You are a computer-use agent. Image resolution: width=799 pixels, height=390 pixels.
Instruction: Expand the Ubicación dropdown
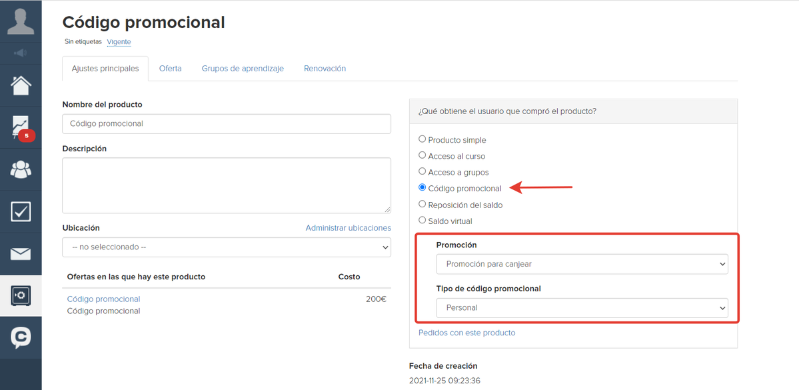tap(227, 247)
